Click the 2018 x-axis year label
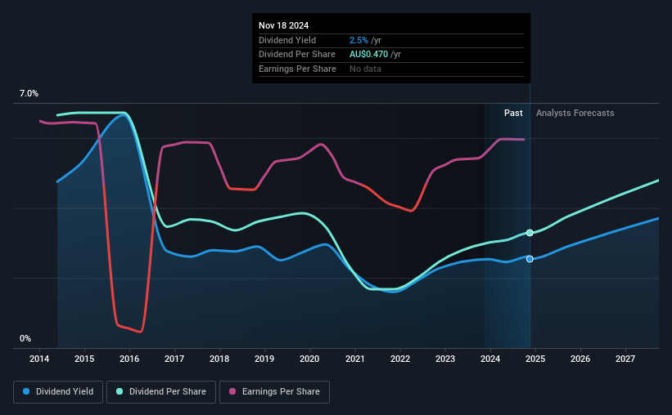This screenshot has height=415, width=672. coord(219,359)
